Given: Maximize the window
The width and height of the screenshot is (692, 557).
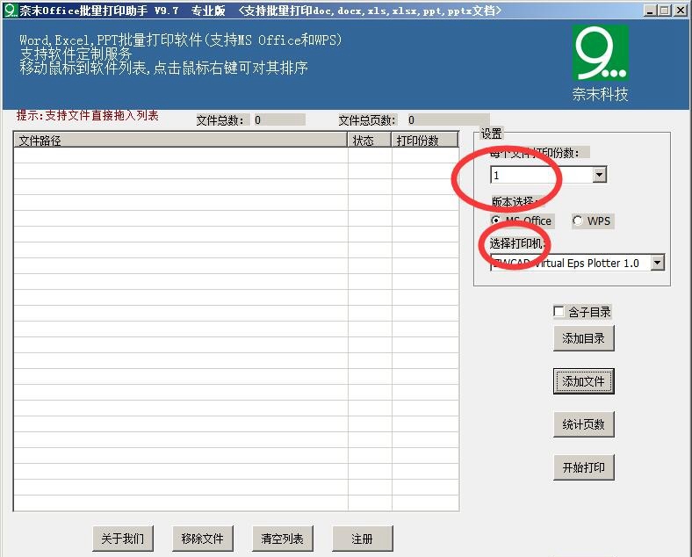Looking at the screenshot, I should point(664,11).
